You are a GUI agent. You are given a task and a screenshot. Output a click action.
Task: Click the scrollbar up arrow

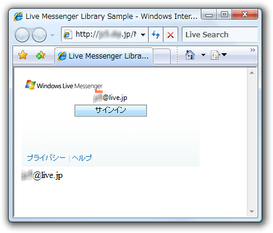click(x=252, y=73)
